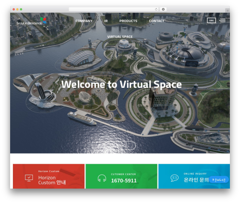Image resolution: width=240 pixels, height=203 pixels.
Task: Click the ONLINE INQUIRY label
Action: (x=195, y=174)
